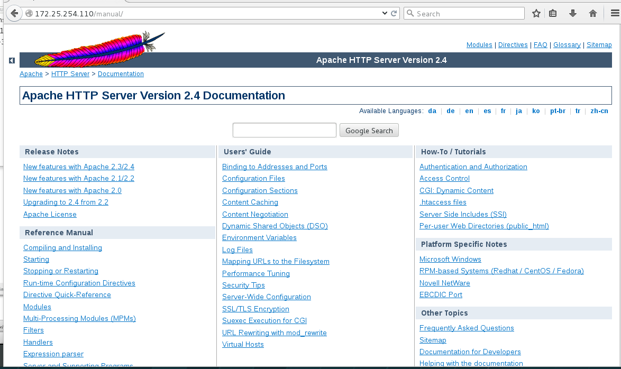
Task: Open the downloads arrow icon
Action: [x=573, y=13]
